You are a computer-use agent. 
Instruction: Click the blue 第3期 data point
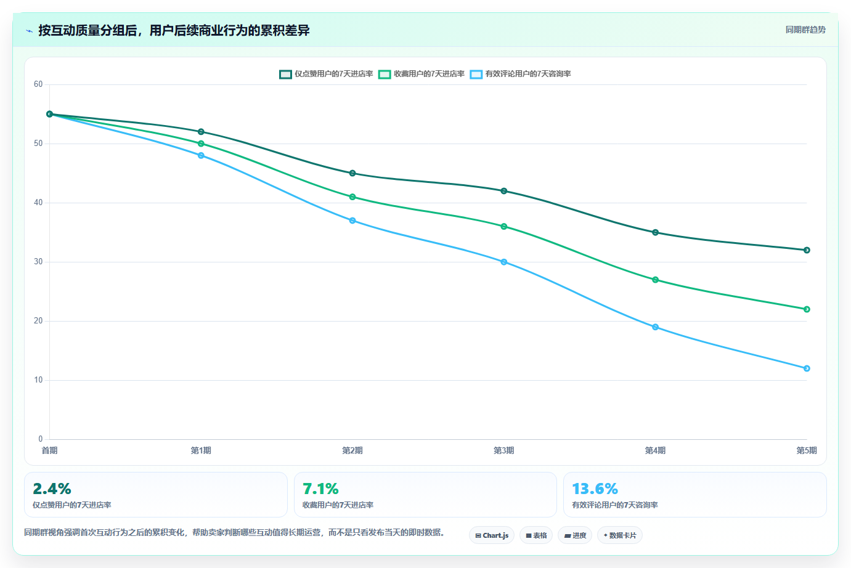point(504,262)
